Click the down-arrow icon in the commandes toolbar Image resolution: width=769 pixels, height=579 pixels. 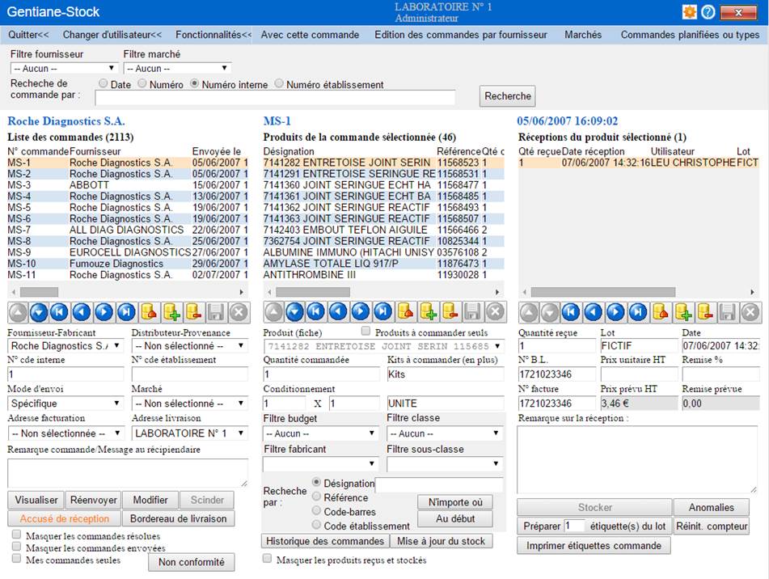tap(40, 312)
